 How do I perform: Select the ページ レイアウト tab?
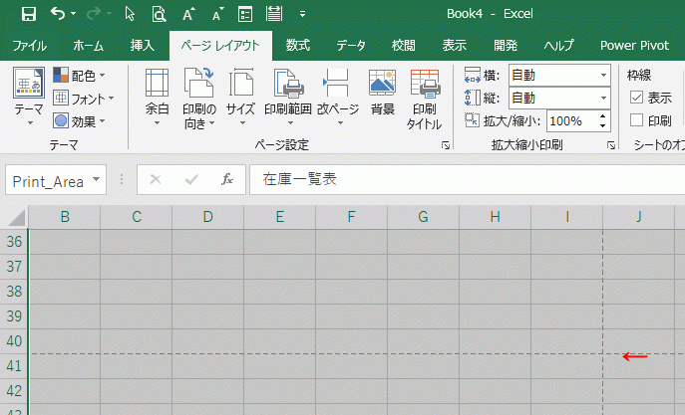(220, 46)
